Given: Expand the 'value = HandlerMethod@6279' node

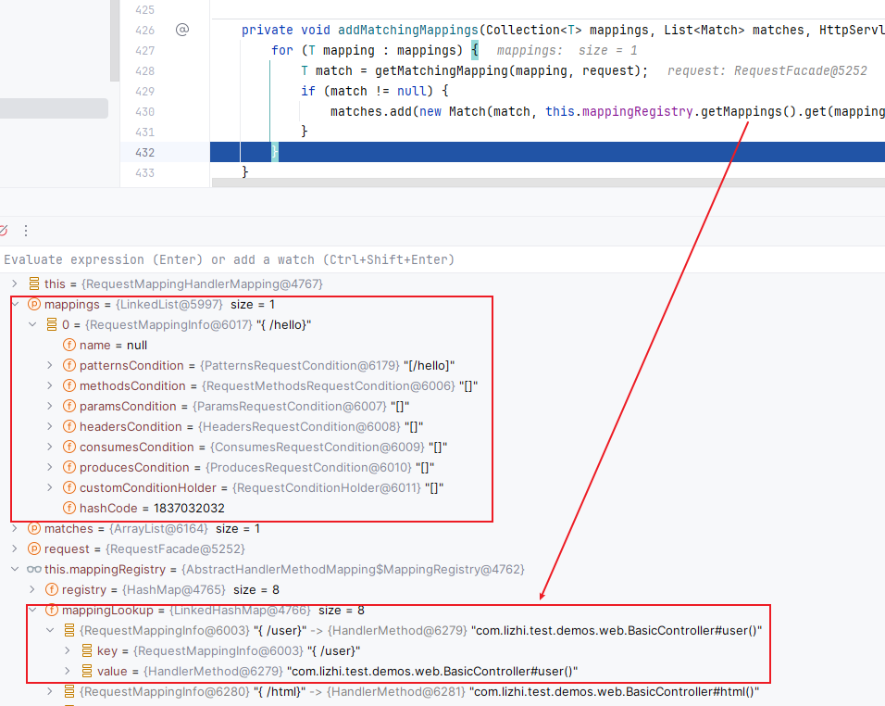Looking at the screenshot, I should point(68,671).
